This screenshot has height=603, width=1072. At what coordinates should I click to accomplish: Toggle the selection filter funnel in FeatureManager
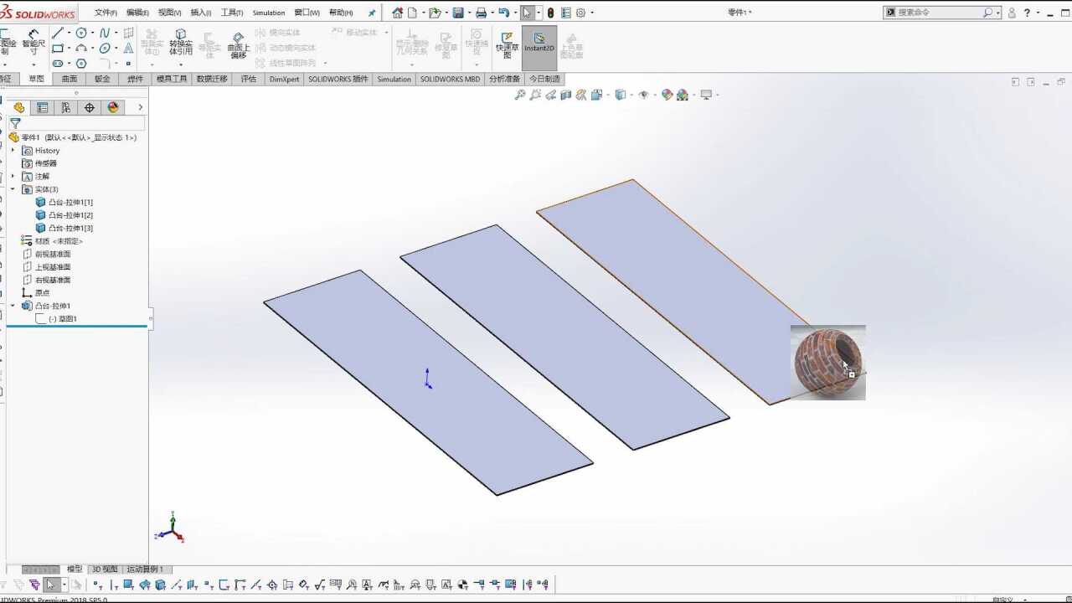click(x=14, y=122)
